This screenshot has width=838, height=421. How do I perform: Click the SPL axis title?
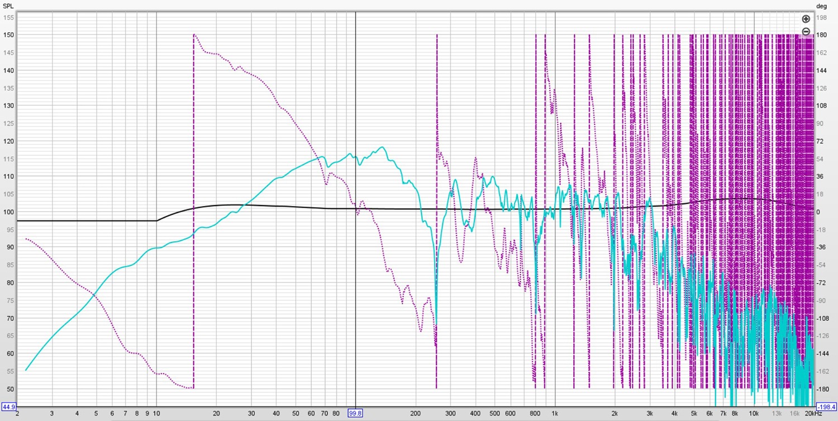(x=8, y=6)
